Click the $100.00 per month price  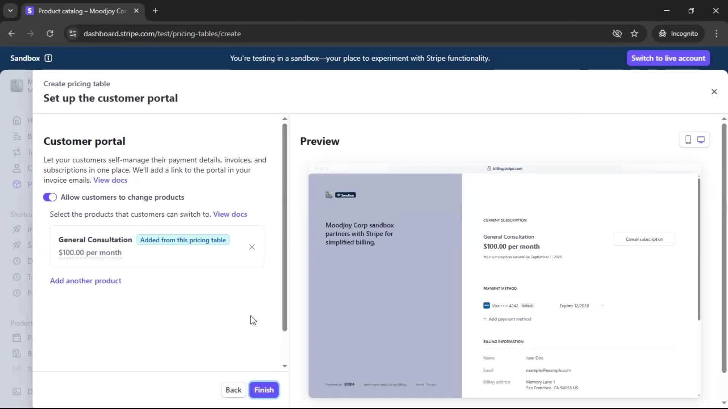click(x=90, y=253)
